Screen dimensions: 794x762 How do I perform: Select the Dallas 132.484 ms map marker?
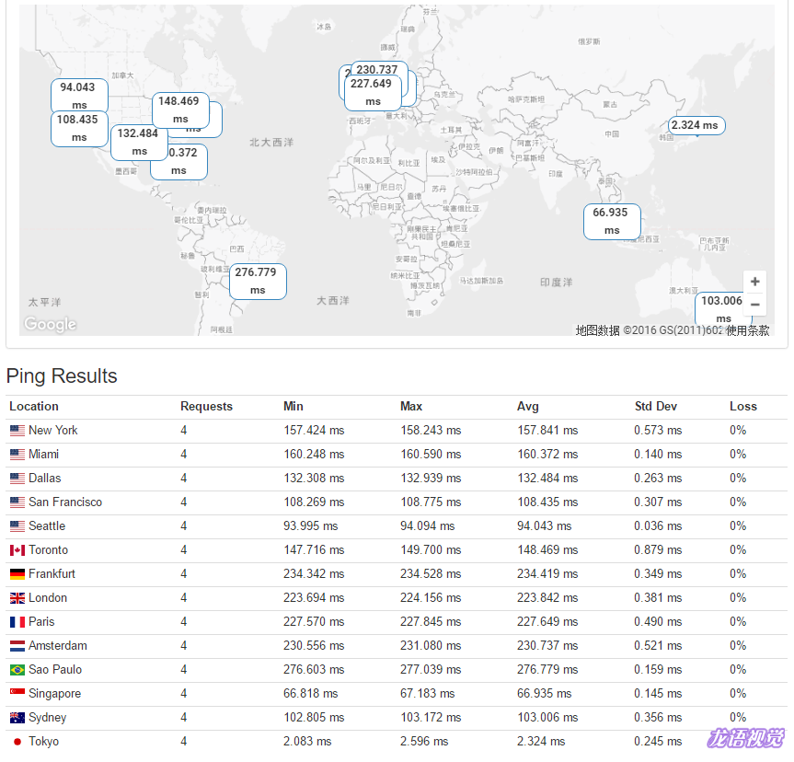coord(138,142)
